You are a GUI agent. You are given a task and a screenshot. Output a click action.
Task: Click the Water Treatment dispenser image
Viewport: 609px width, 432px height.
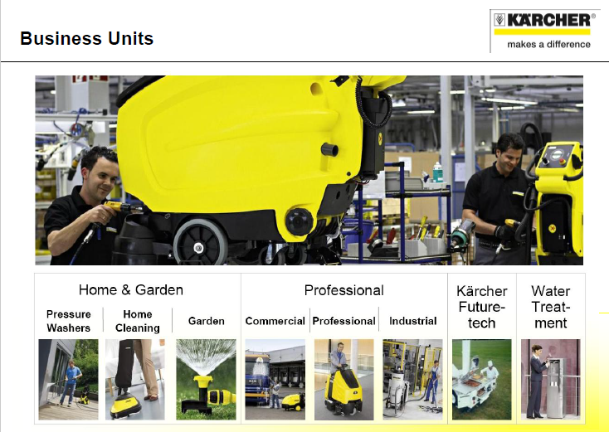point(550,379)
